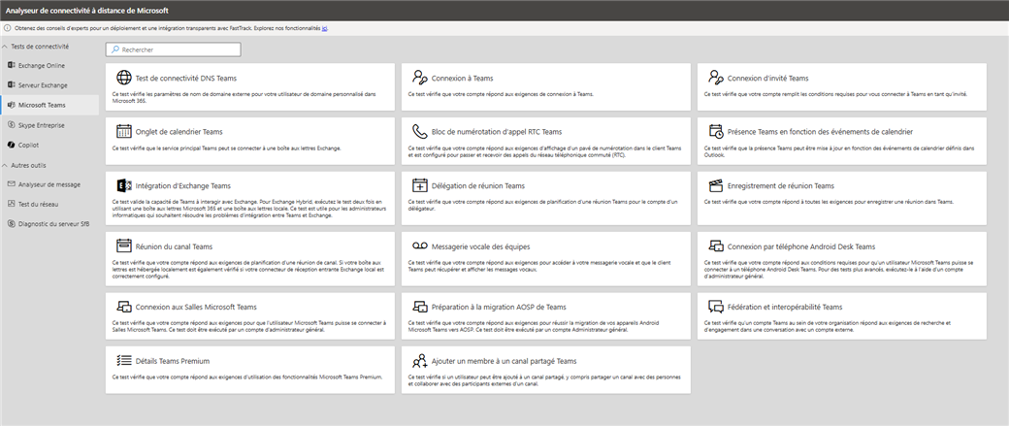Click title Messagerie vocale des équipes
The height and width of the screenshot is (426, 1009).
click(480, 246)
